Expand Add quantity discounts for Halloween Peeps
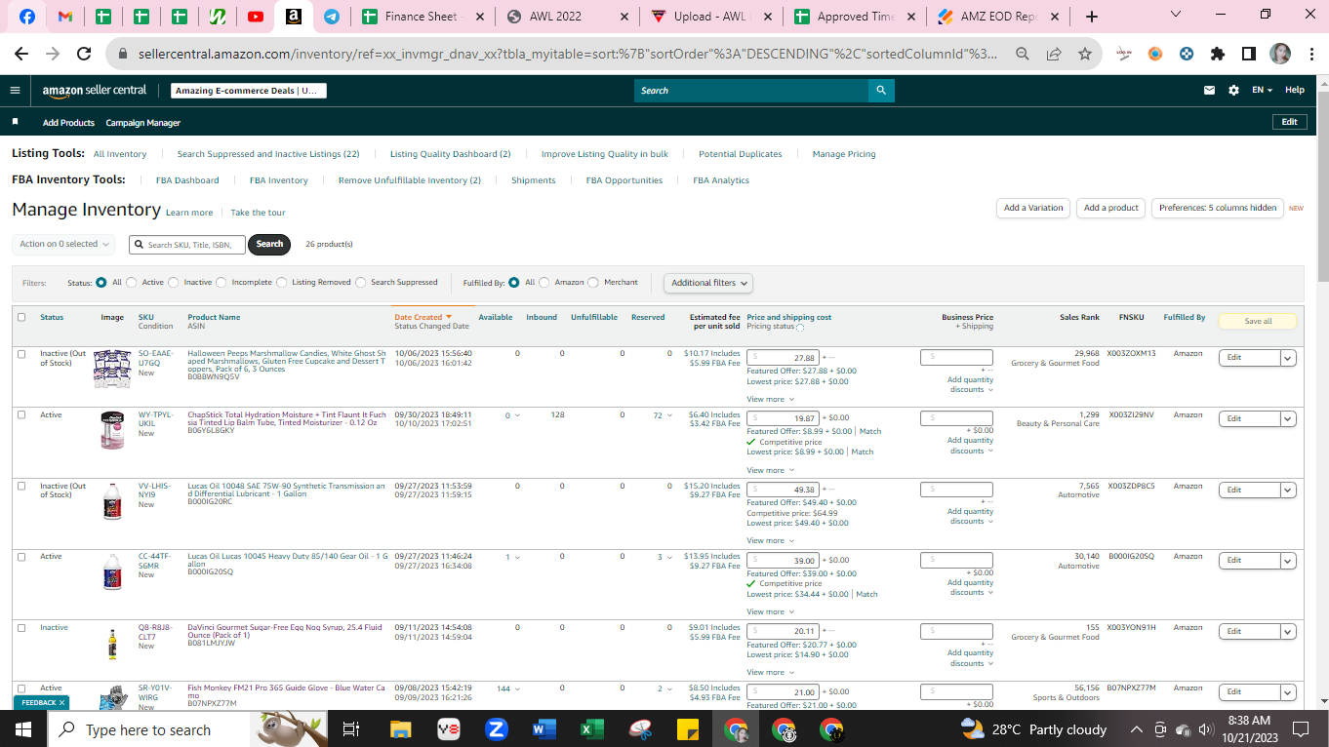This screenshot has width=1329, height=747. pyautogui.click(x=971, y=384)
